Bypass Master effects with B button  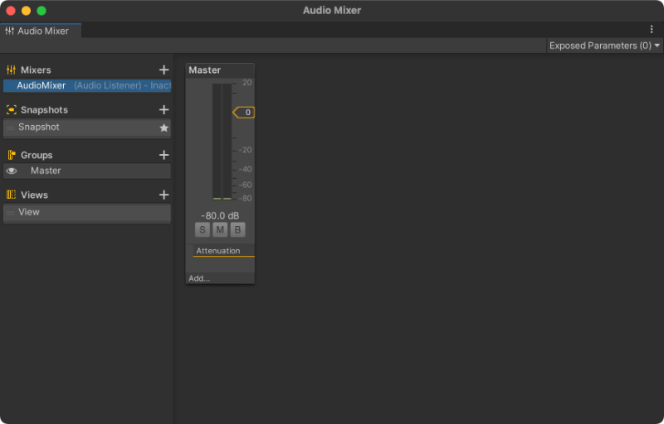pyautogui.click(x=237, y=229)
